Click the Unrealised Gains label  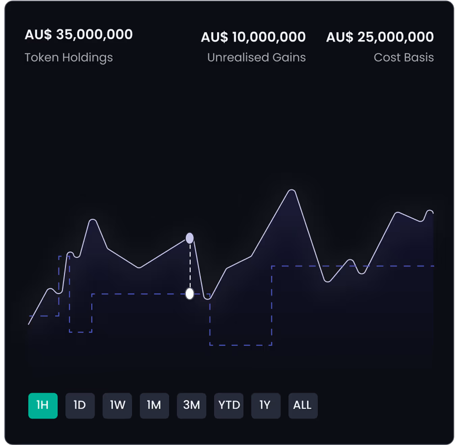coord(256,57)
